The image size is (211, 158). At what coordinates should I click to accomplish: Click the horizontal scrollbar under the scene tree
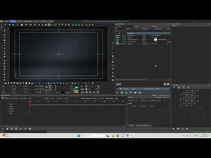point(131,79)
